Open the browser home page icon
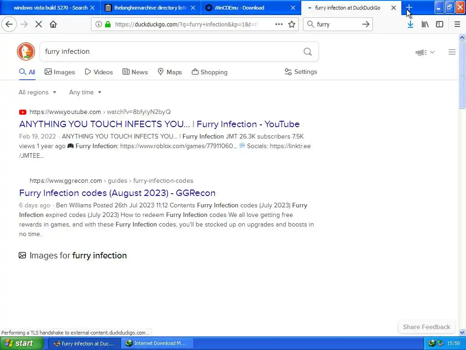Viewport: 466px width, 350px height. point(53,24)
